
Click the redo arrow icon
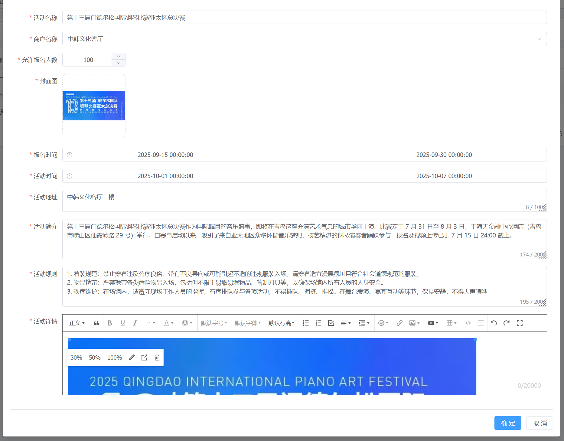507,323
